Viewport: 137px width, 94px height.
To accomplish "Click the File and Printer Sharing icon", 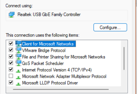I will 18,57.
